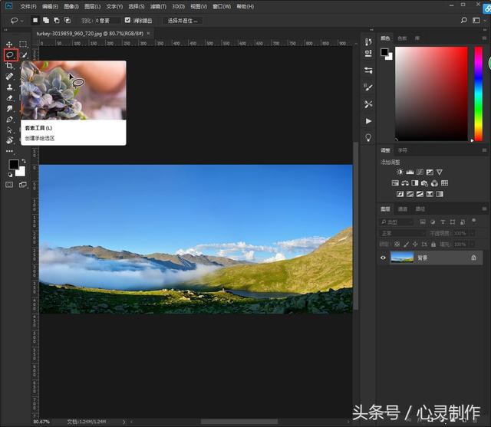Reset to default foreground and background colors
Viewport: 491px width, 427px height.
(x=10, y=175)
